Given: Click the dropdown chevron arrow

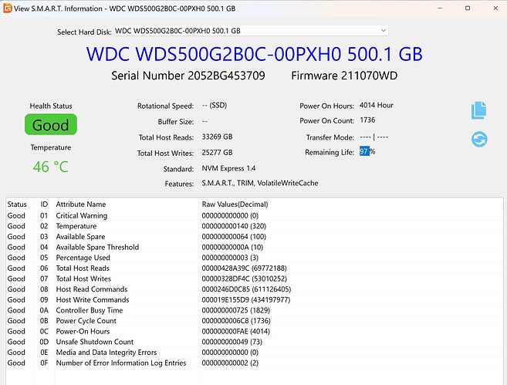Looking at the screenshot, I should pyautogui.click(x=384, y=31).
